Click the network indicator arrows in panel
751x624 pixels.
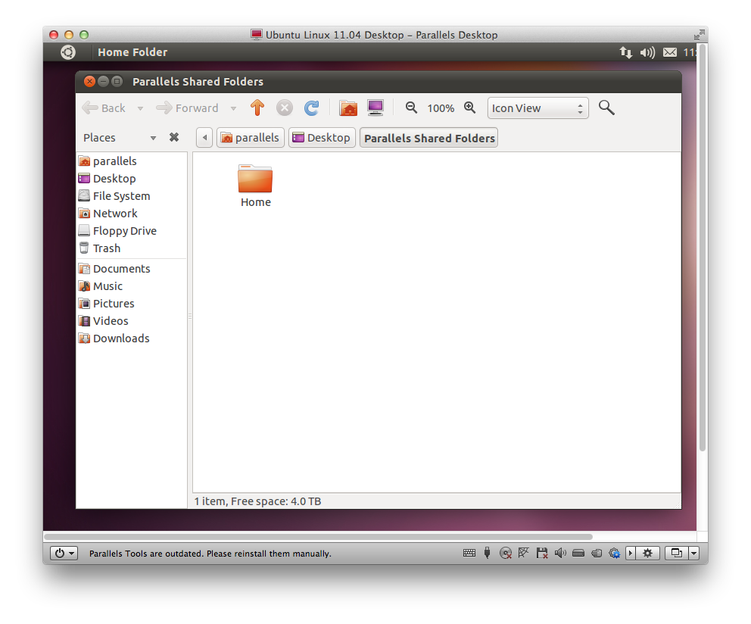[x=625, y=52]
